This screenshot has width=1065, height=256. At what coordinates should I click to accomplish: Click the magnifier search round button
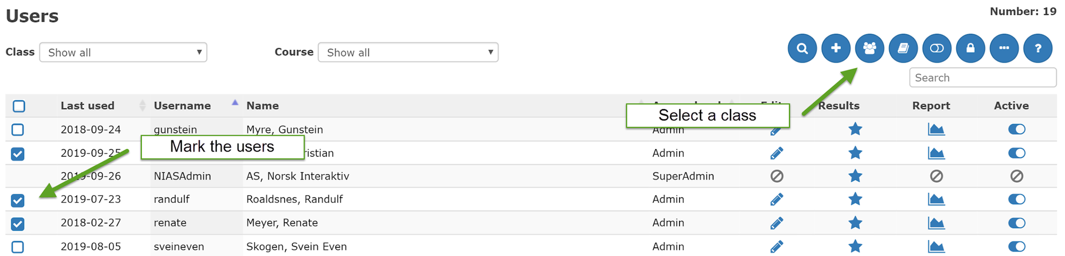[x=802, y=49]
